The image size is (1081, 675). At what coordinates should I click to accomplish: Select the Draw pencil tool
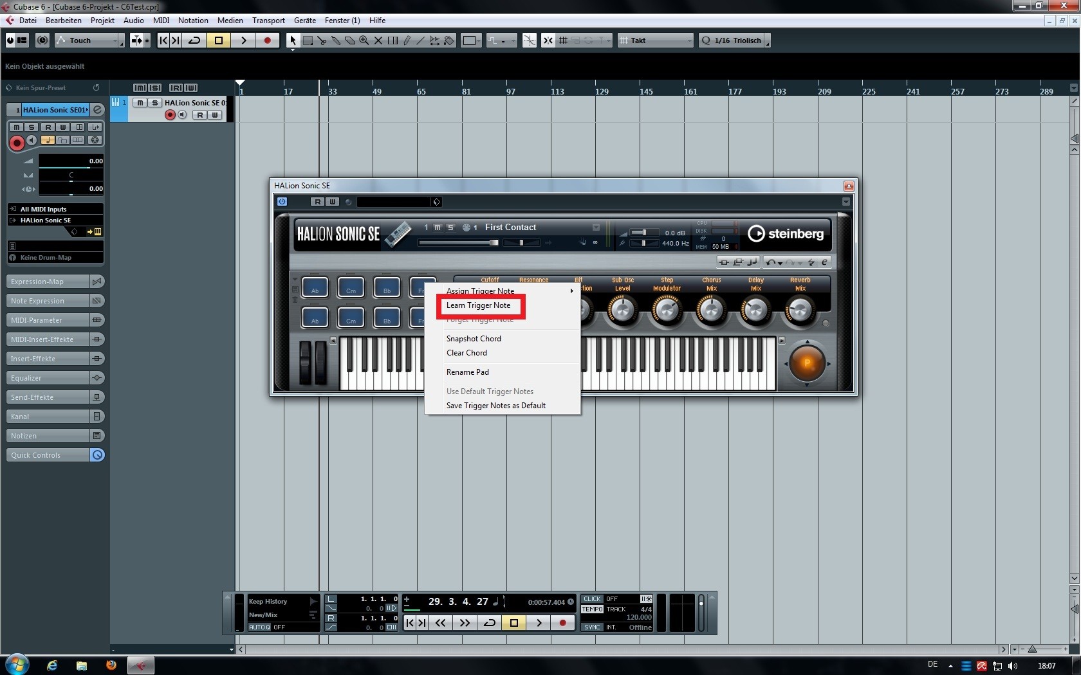407,40
